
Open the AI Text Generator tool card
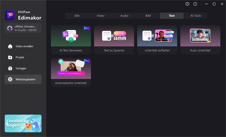coord(71,40)
